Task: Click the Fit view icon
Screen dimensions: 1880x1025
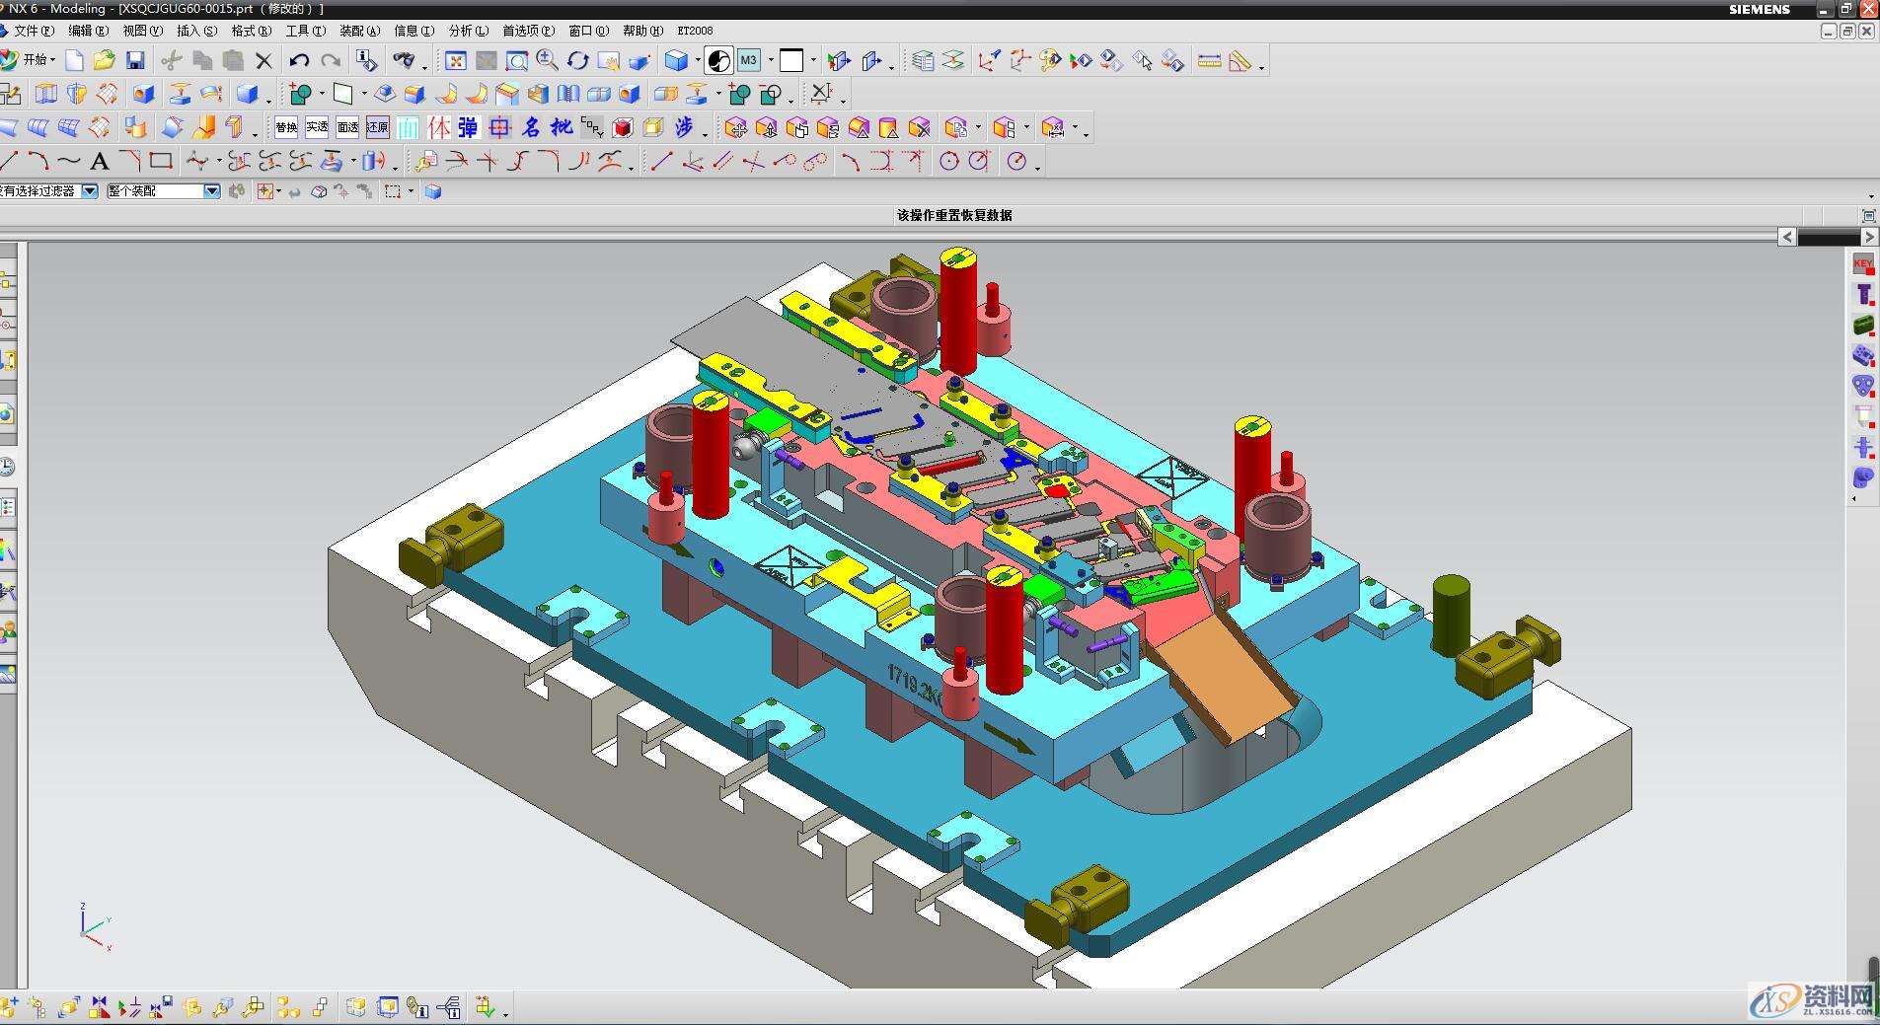Action: (455, 61)
